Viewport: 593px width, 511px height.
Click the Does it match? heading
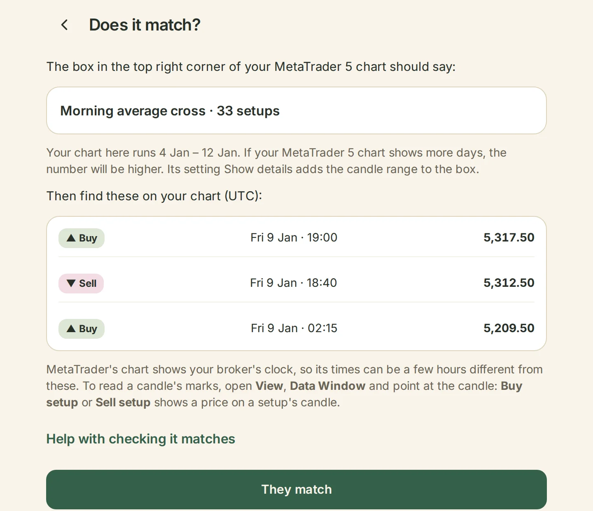click(145, 25)
